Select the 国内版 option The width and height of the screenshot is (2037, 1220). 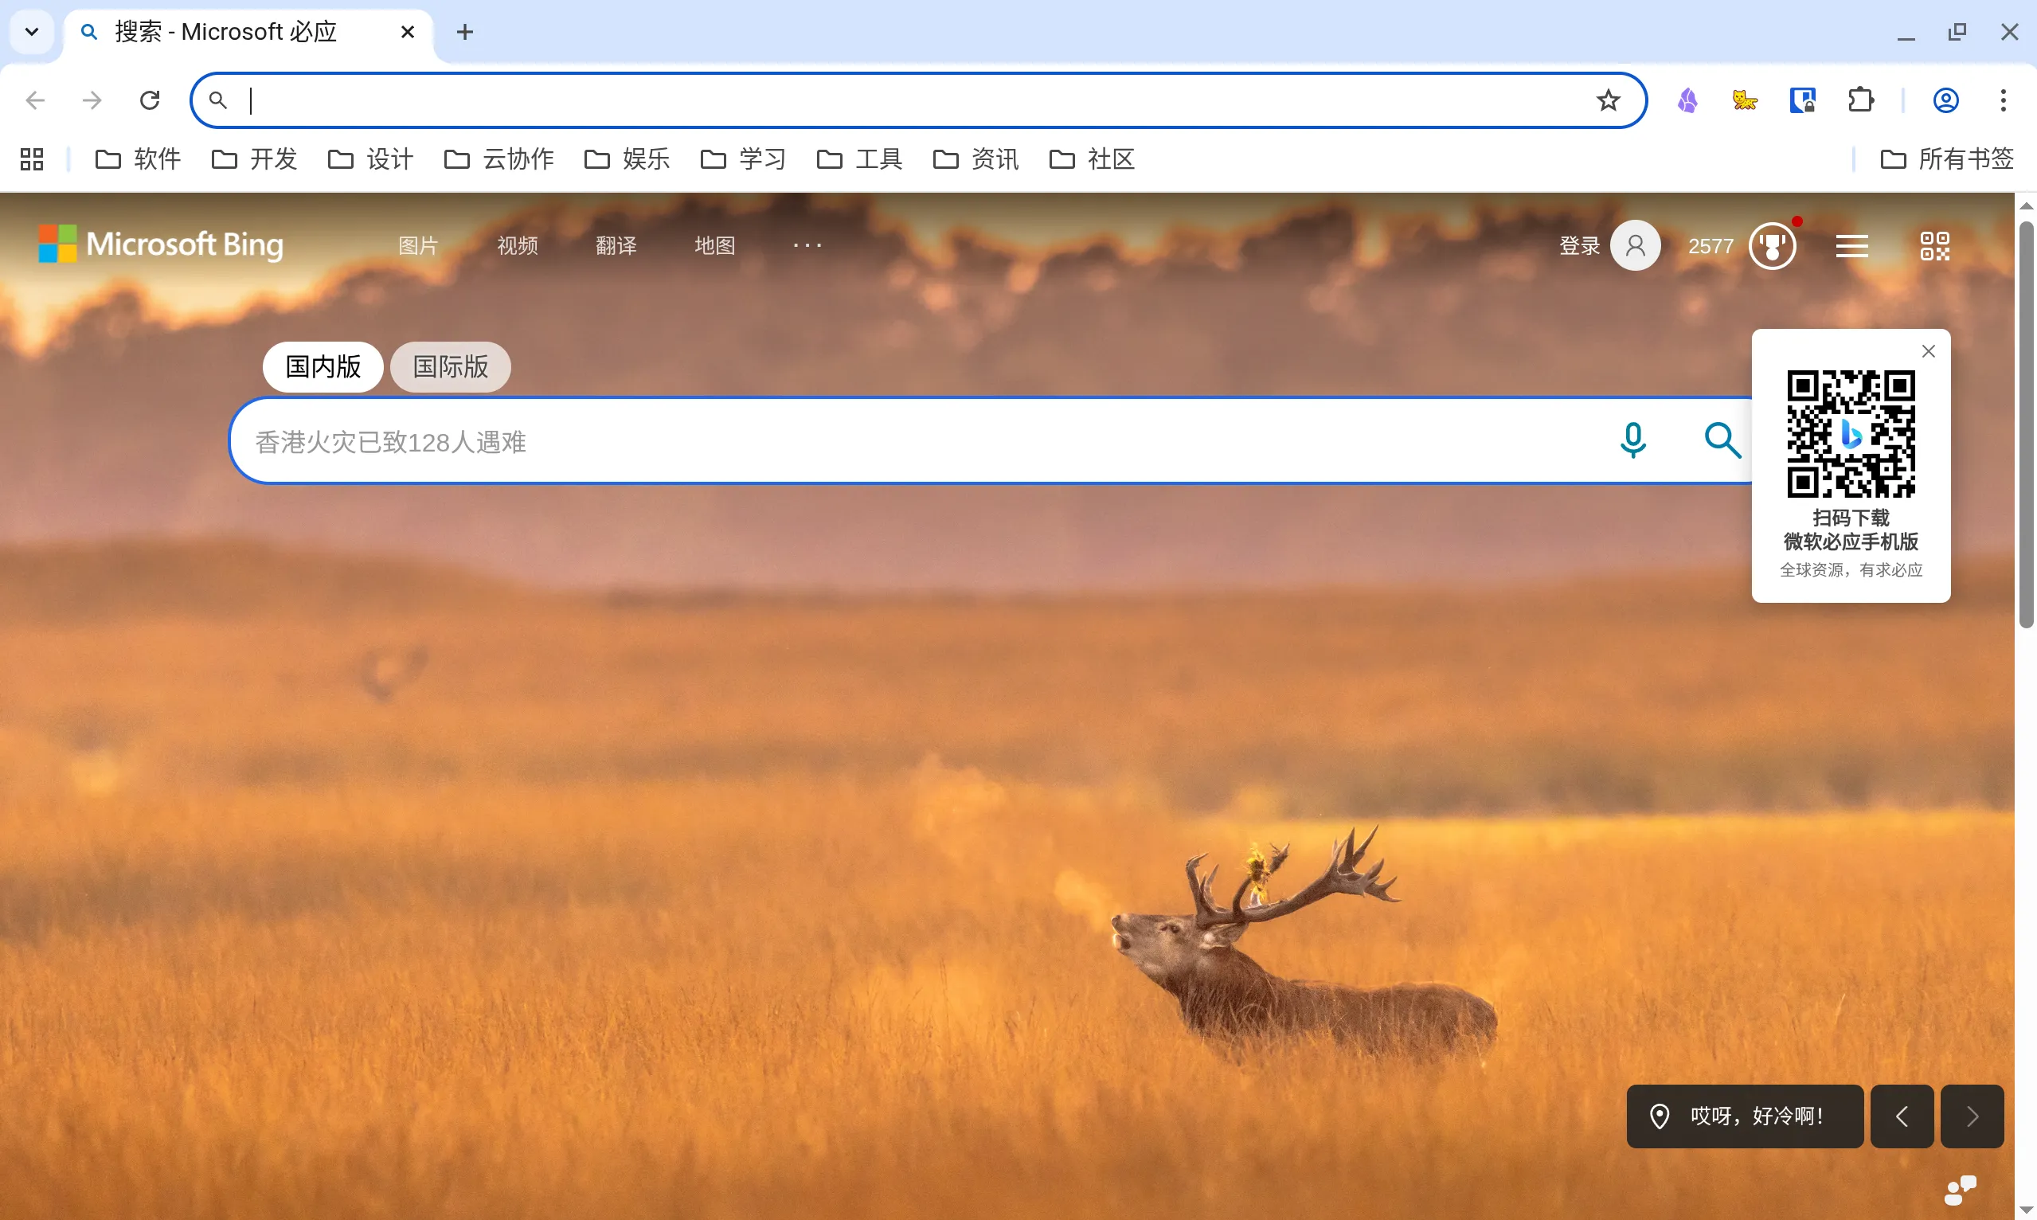click(323, 366)
